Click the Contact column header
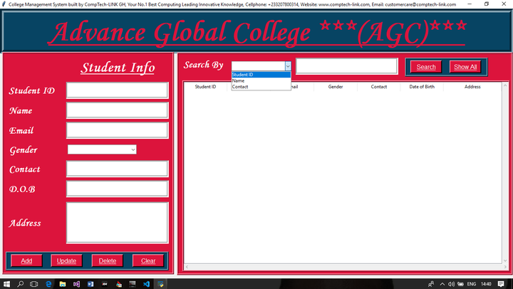 [379, 87]
